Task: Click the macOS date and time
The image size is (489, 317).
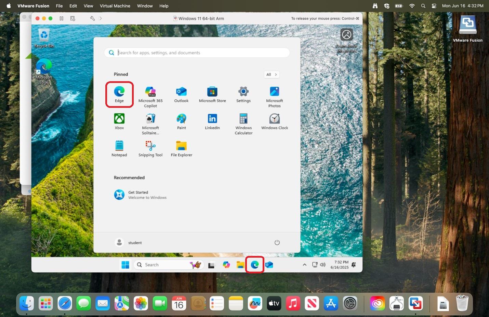Action: (463, 6)
